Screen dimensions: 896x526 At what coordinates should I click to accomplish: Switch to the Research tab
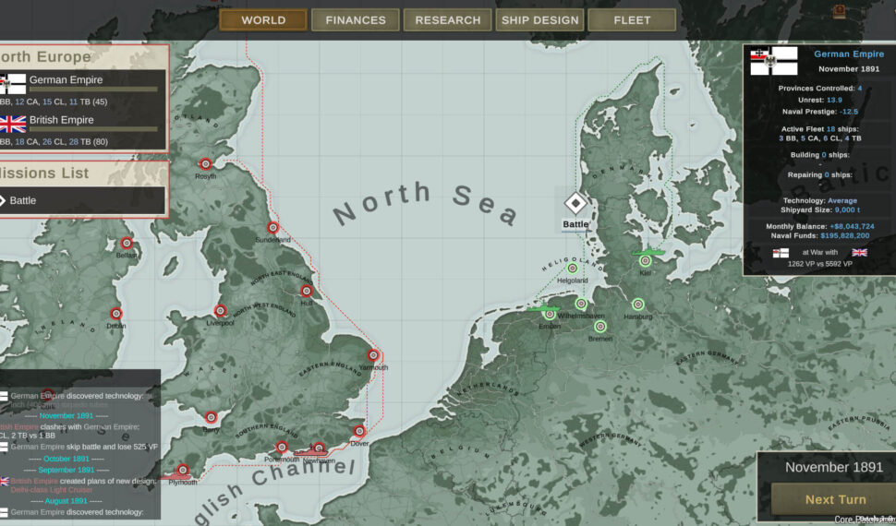tap(448, 20)
